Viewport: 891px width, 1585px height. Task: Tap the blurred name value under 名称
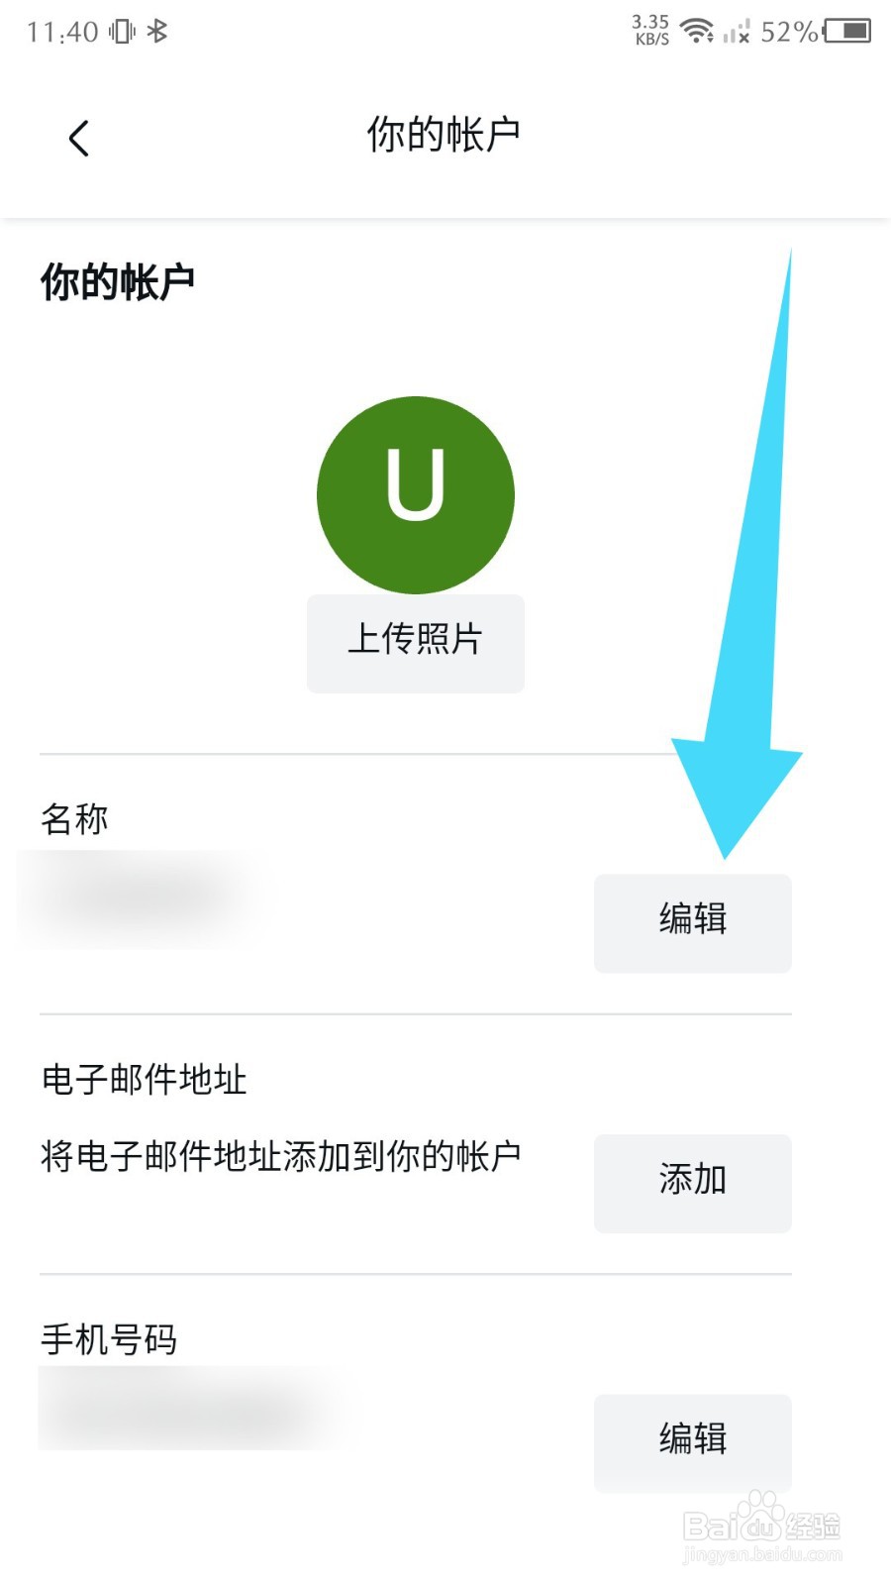(x=139, y=898)
